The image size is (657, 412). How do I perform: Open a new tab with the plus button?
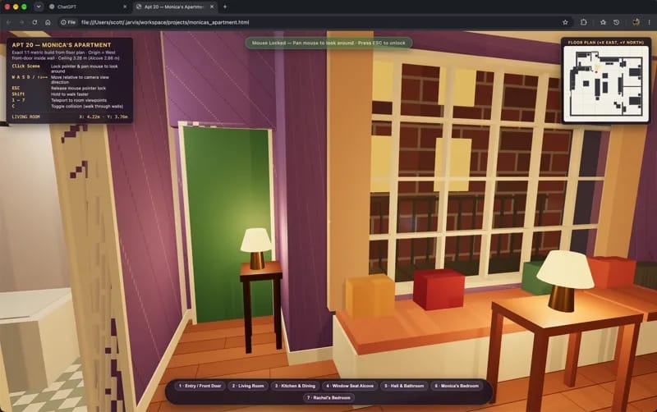(x=225, y=7)
